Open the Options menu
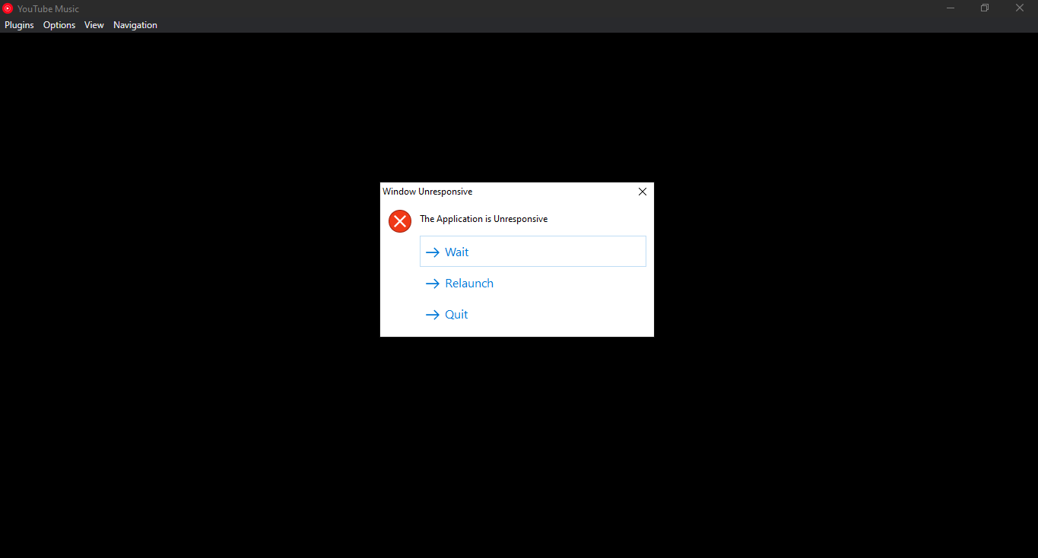Image resolution: width=1038 pixels, height=558 pixels. pyautogui.click(x=59, y=24)
